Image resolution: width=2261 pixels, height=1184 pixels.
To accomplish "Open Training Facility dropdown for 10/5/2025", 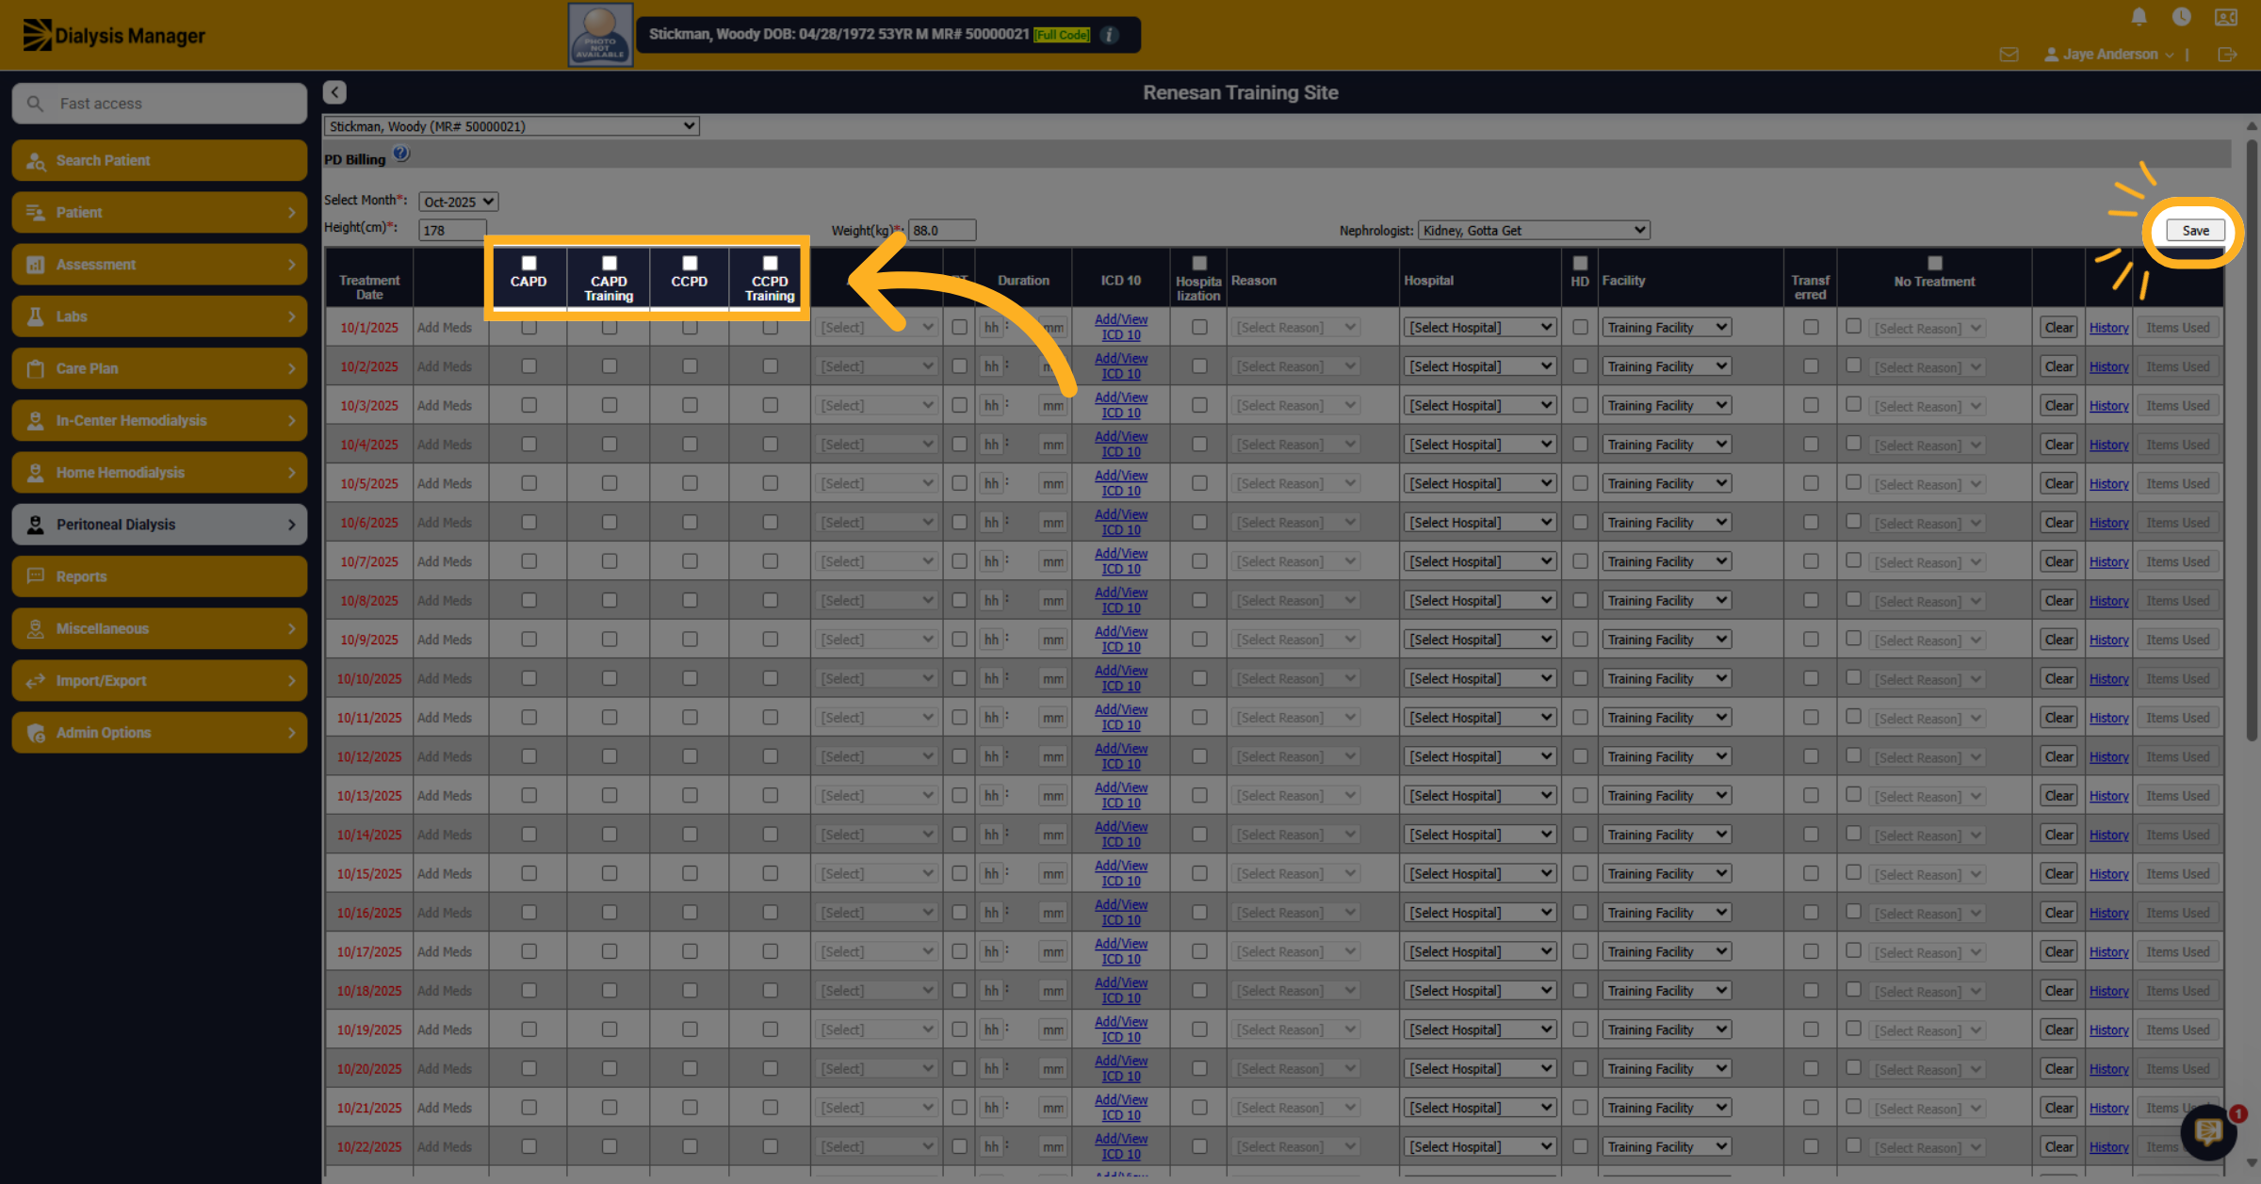I will coord(1667,483).
